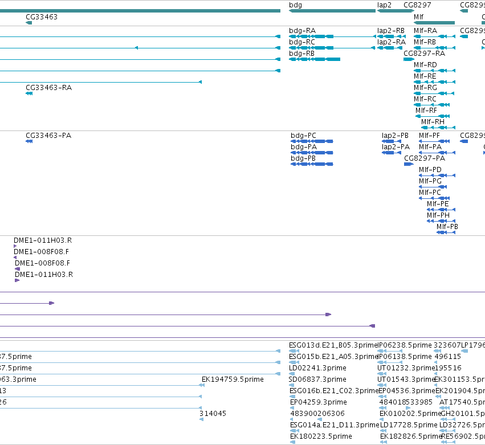This screenshot has width=485, height=445.
Task: Select EST ESG014a.E21_D11.3prime
Action: 335,425
